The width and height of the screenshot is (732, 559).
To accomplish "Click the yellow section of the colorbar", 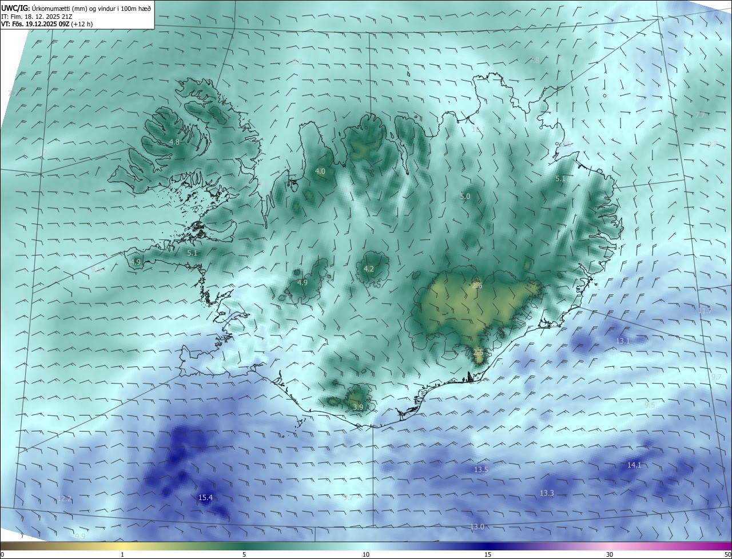I will pos(123,546).
